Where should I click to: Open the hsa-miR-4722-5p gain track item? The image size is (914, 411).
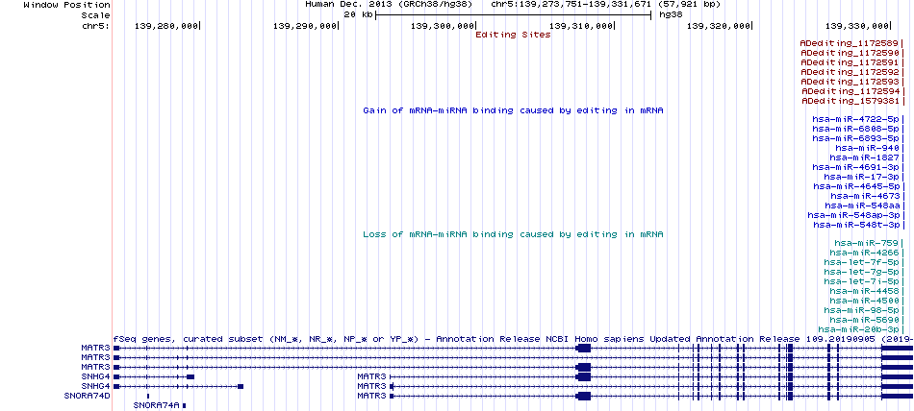click(x=855, y=119)
